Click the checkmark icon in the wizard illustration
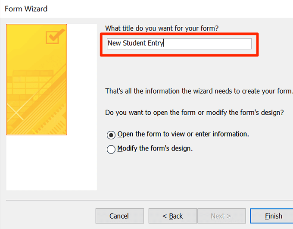This screenshot has width=293, height=229. tap(55, 36)
